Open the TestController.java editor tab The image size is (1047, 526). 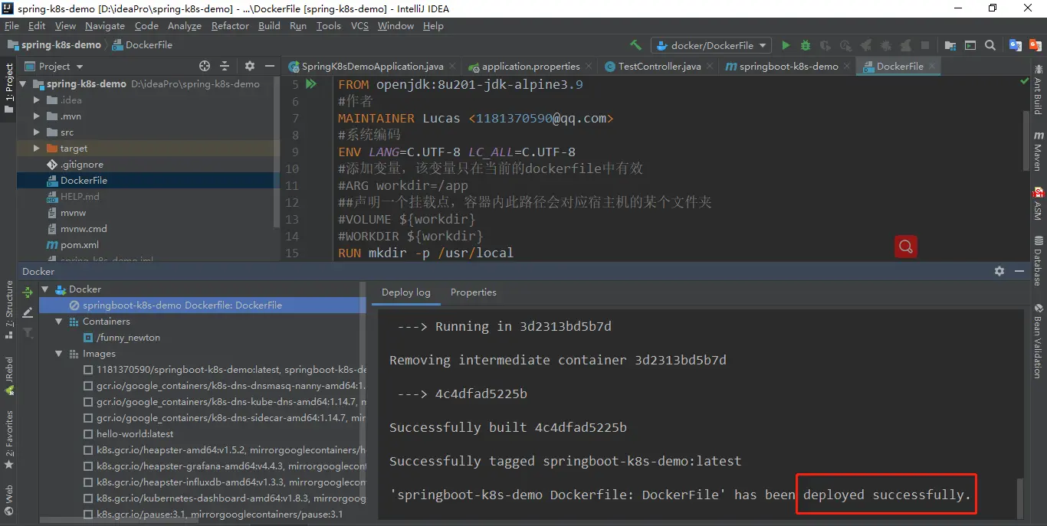[x=659, y=66]
